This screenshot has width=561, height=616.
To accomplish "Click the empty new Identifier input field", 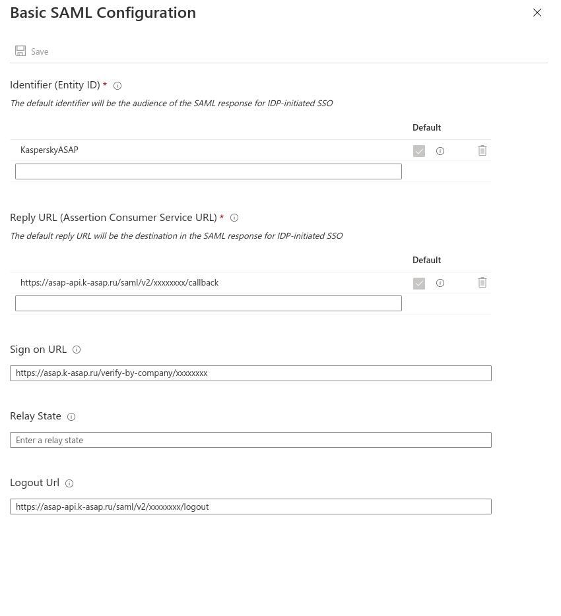I will point(208,171).
